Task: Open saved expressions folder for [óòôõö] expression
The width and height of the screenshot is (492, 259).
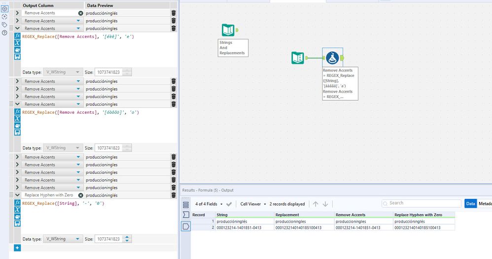Action: coord(17,126)
